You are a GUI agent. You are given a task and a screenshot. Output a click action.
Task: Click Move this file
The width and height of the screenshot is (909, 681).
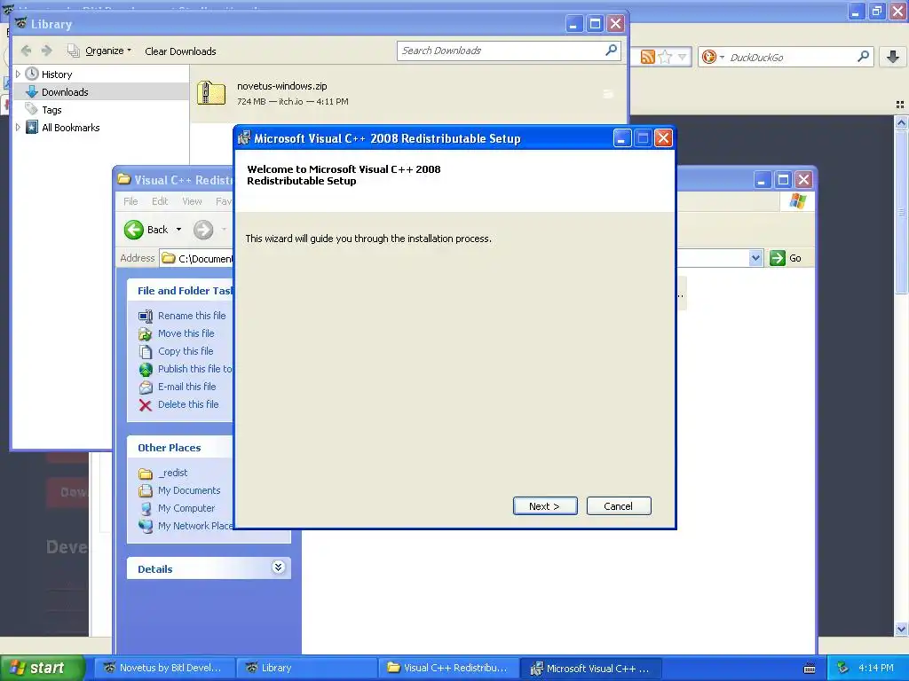point(186,333)
